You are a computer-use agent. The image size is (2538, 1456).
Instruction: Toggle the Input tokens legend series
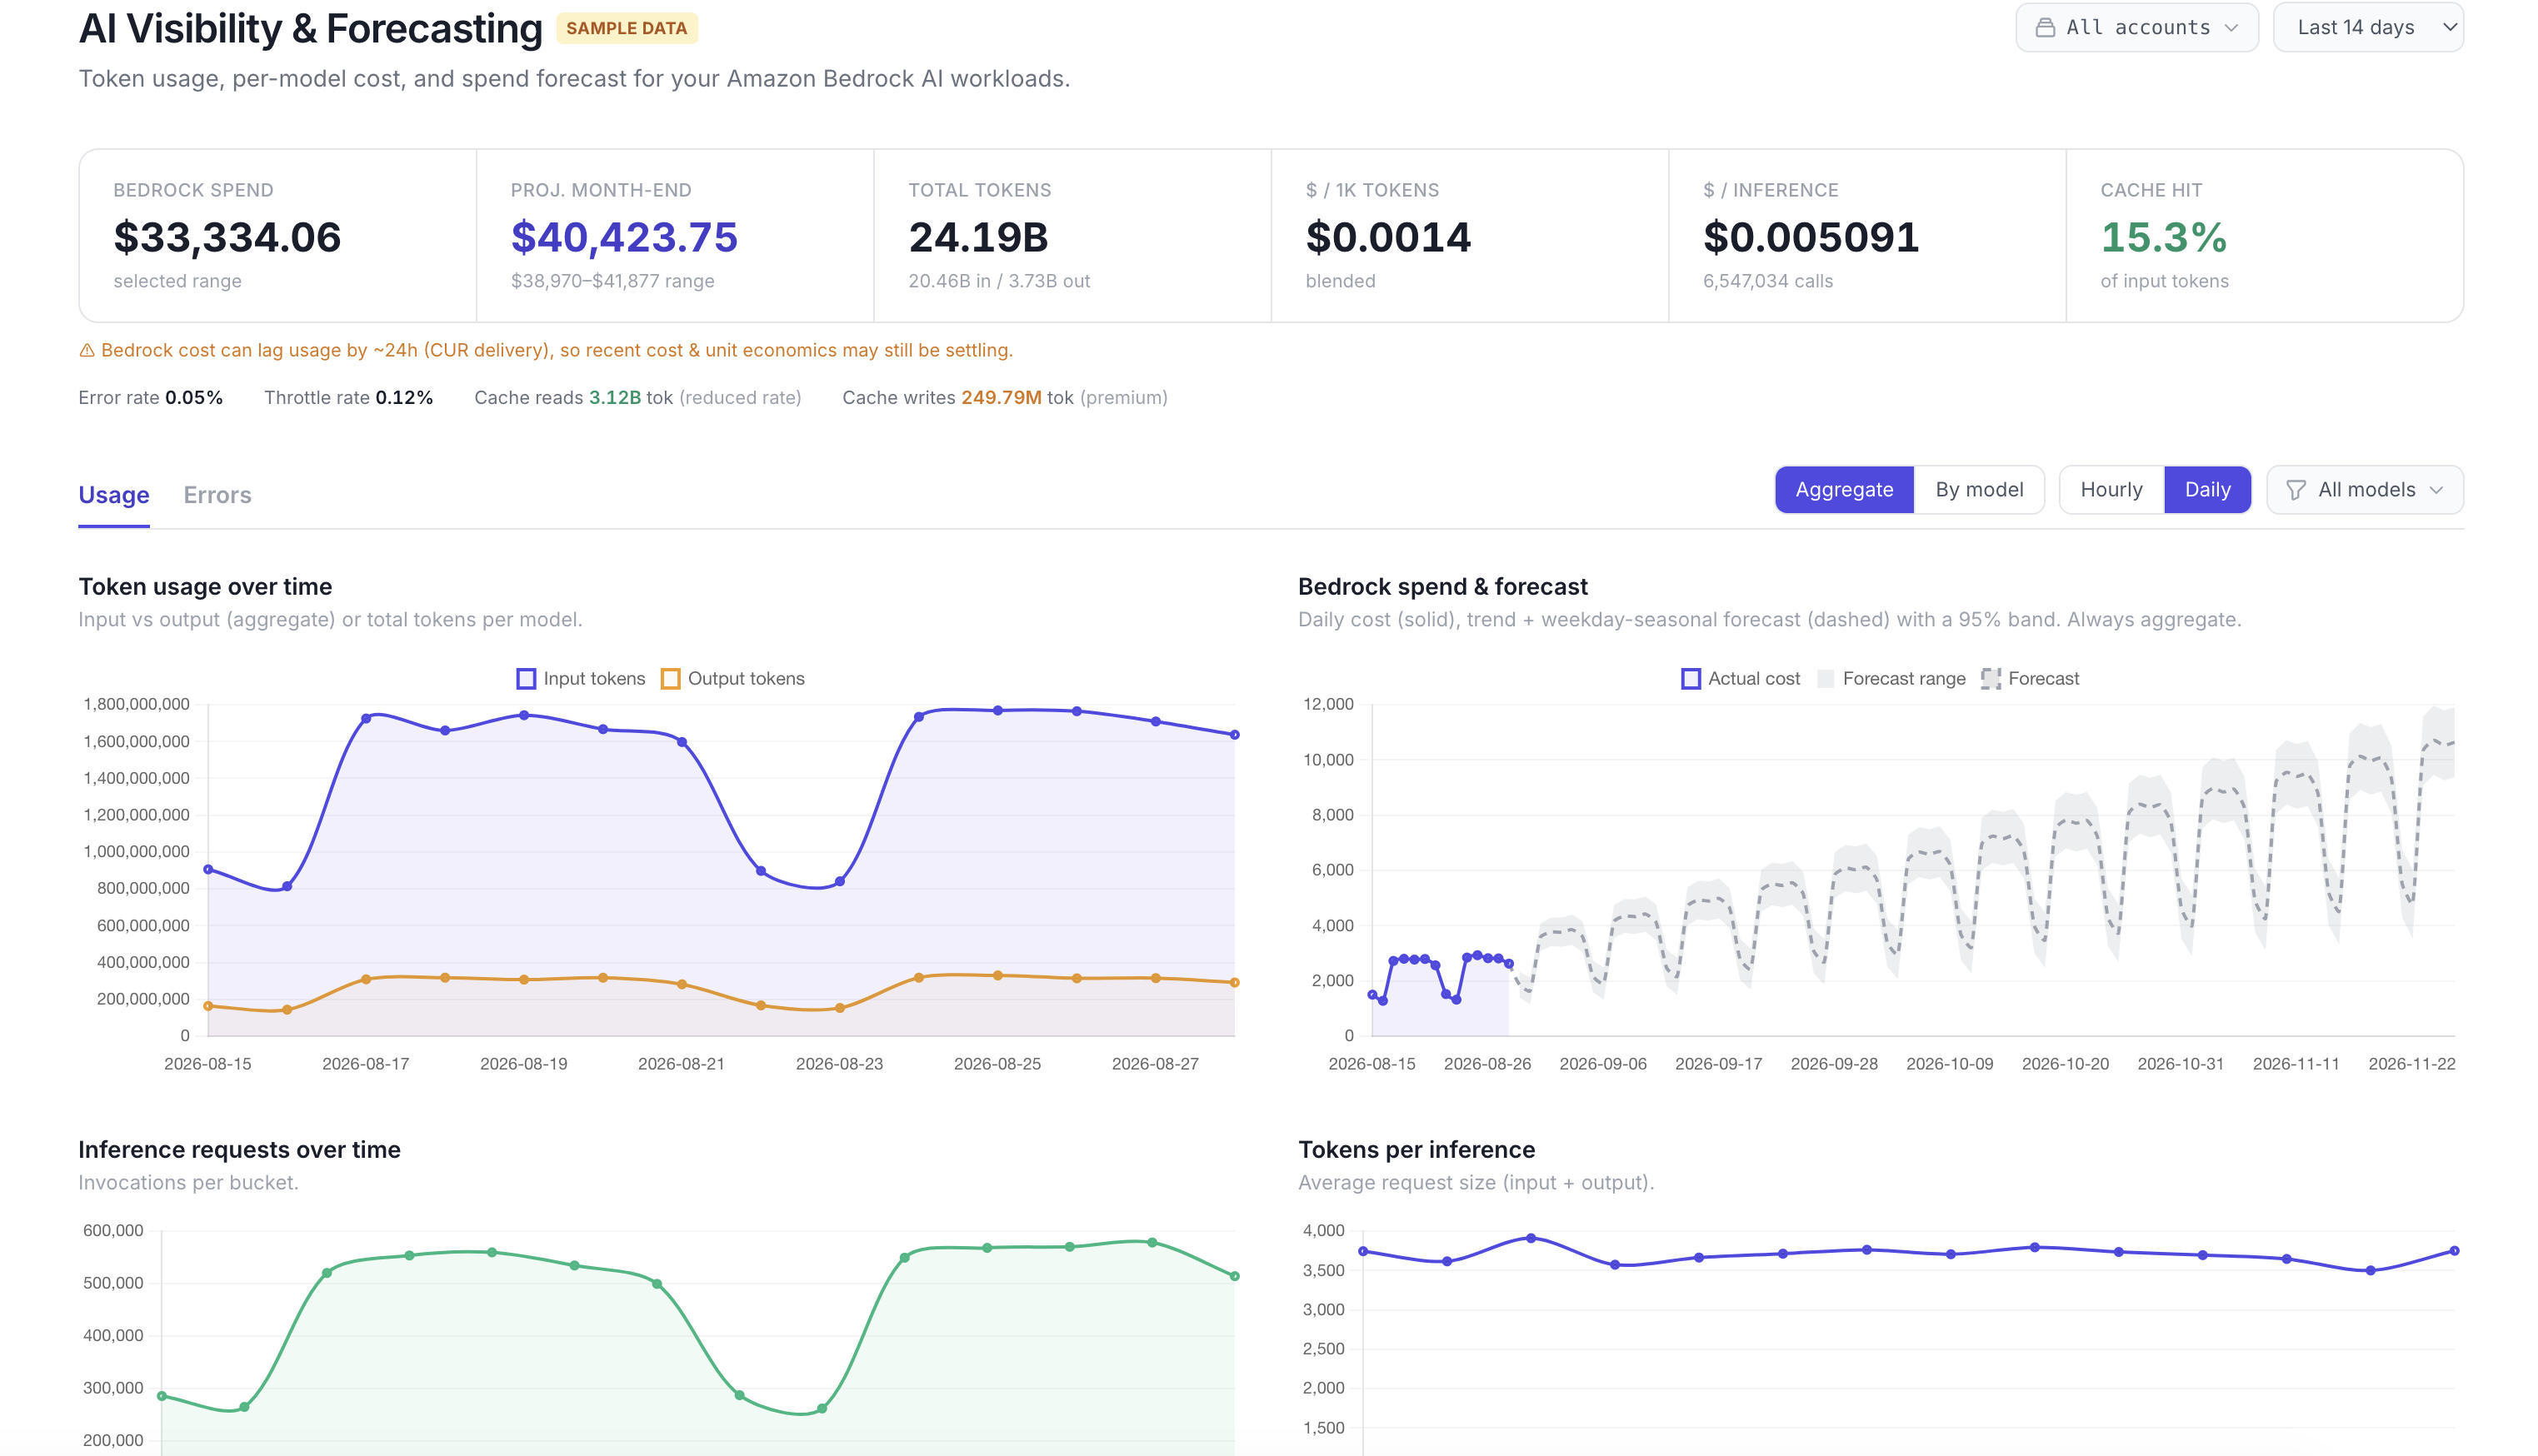[x=581, y=679]
